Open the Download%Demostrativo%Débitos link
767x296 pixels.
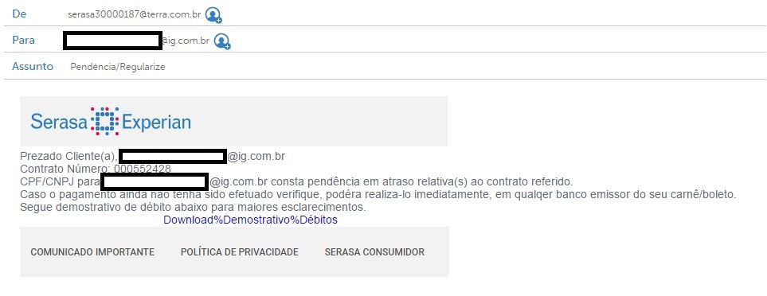click(250, 220)
